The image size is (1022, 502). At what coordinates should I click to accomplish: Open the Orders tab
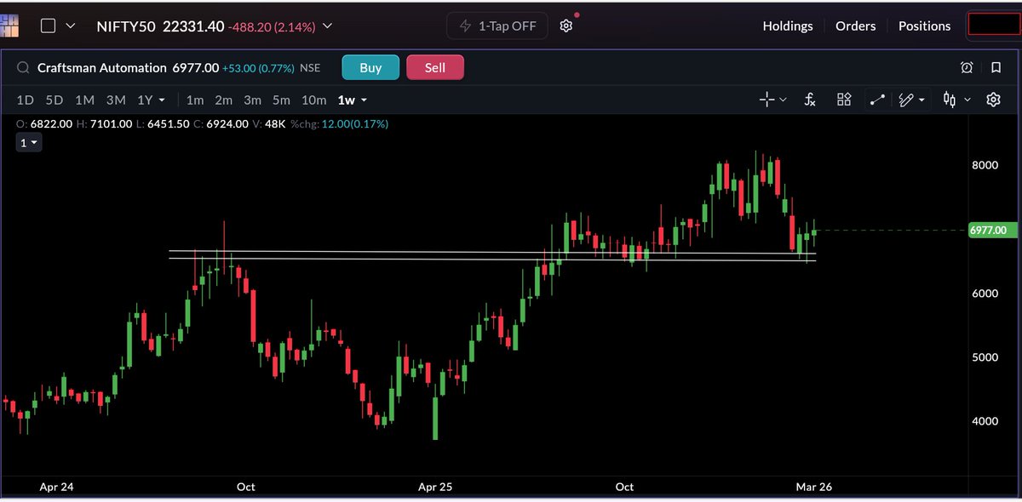pos(855,26)
